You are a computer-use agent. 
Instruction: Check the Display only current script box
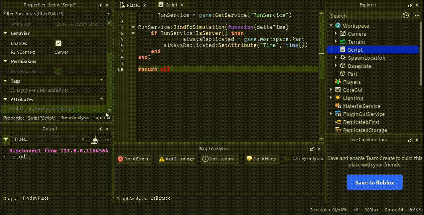point(287,158)
